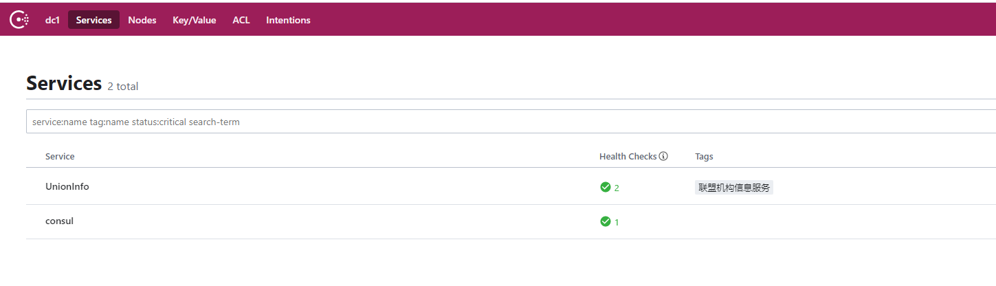Viewport: 996px width, 286px height.
Task: Open the Nodes tab
Action: coord(142,20)
